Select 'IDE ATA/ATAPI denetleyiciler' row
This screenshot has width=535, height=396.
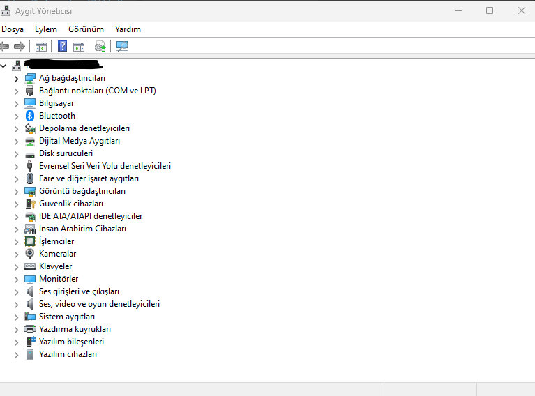(91, 216)
